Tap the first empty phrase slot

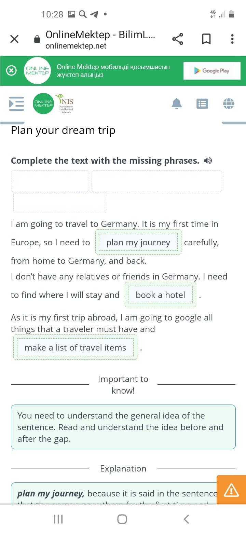tap(50, 181)
